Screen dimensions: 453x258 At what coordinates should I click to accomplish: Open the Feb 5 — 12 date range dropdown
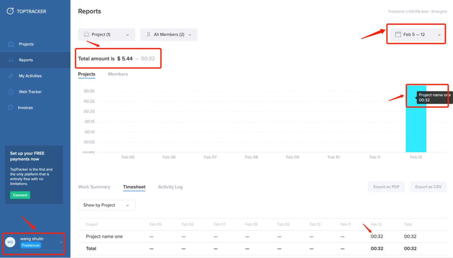pos(418,35)
